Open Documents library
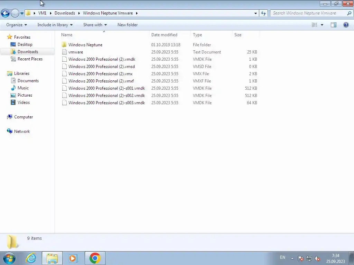This screenshot has width=354, height=265. (28, 81)
